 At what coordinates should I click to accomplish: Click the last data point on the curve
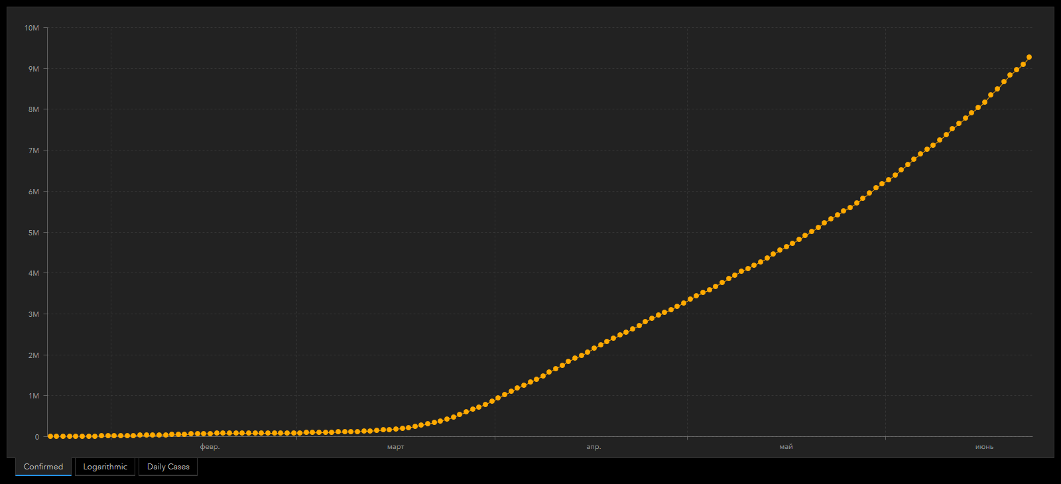click(1029, 57)
